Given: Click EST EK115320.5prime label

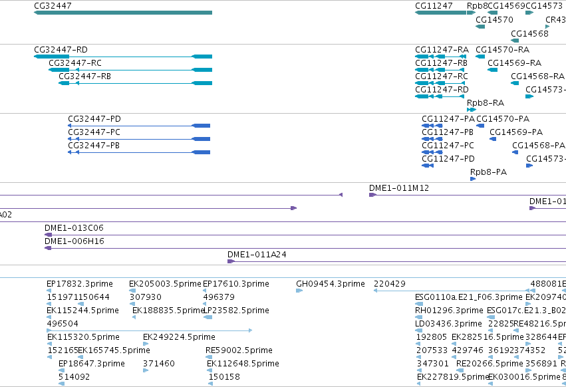Looking at the screenshot, I should [83, 337].
